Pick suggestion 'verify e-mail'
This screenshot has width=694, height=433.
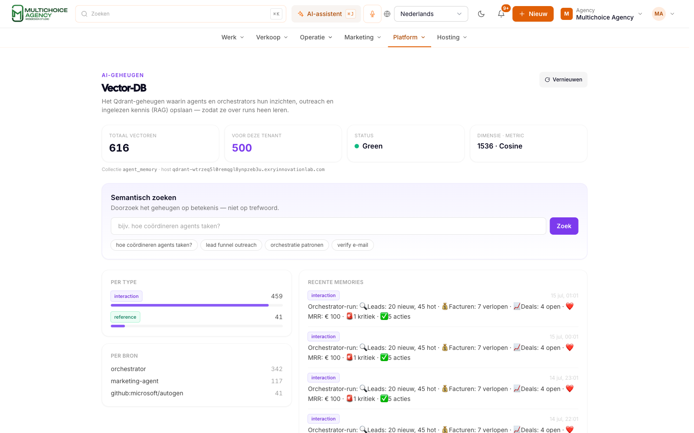click(353, 245)
